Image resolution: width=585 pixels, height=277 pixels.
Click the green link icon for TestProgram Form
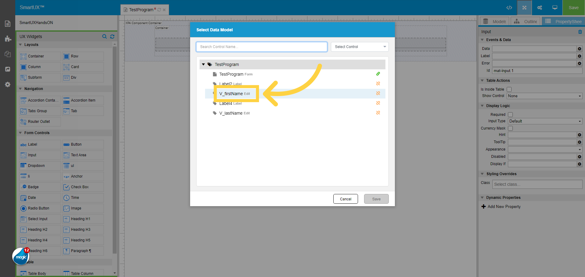point(378,74)
